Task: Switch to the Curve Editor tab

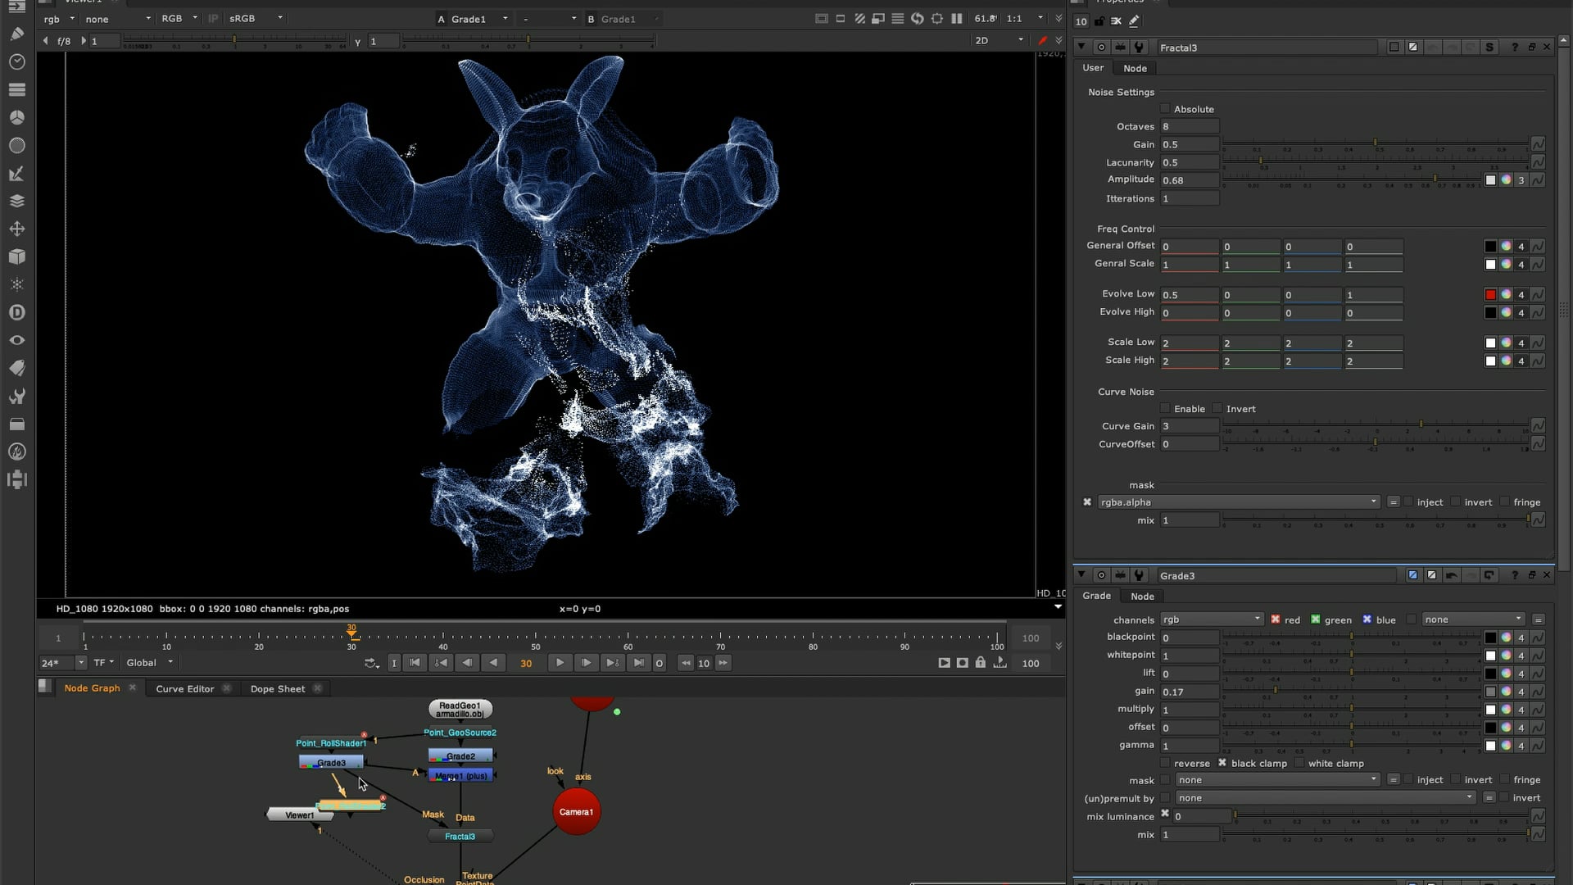Action: point(185,688)
